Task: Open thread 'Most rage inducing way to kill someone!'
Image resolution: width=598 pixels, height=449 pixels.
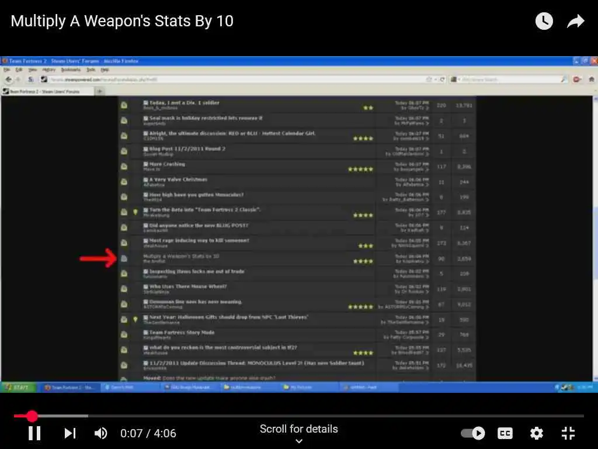Action: click(x=199, y=240)
